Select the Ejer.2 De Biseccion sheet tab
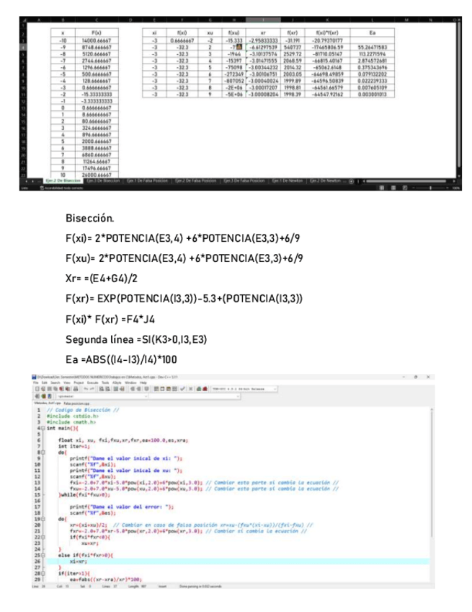The height and width of the screenshot is (612, 472). point(63,181)
